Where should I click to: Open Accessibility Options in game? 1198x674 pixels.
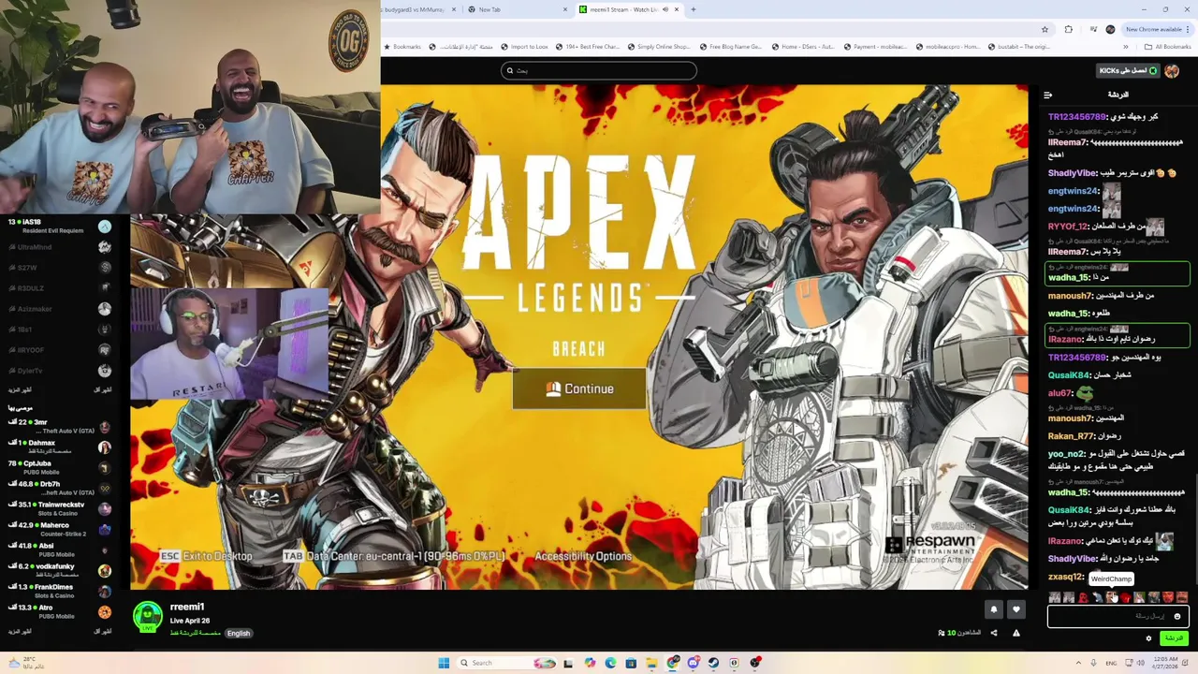click(583, 556)
